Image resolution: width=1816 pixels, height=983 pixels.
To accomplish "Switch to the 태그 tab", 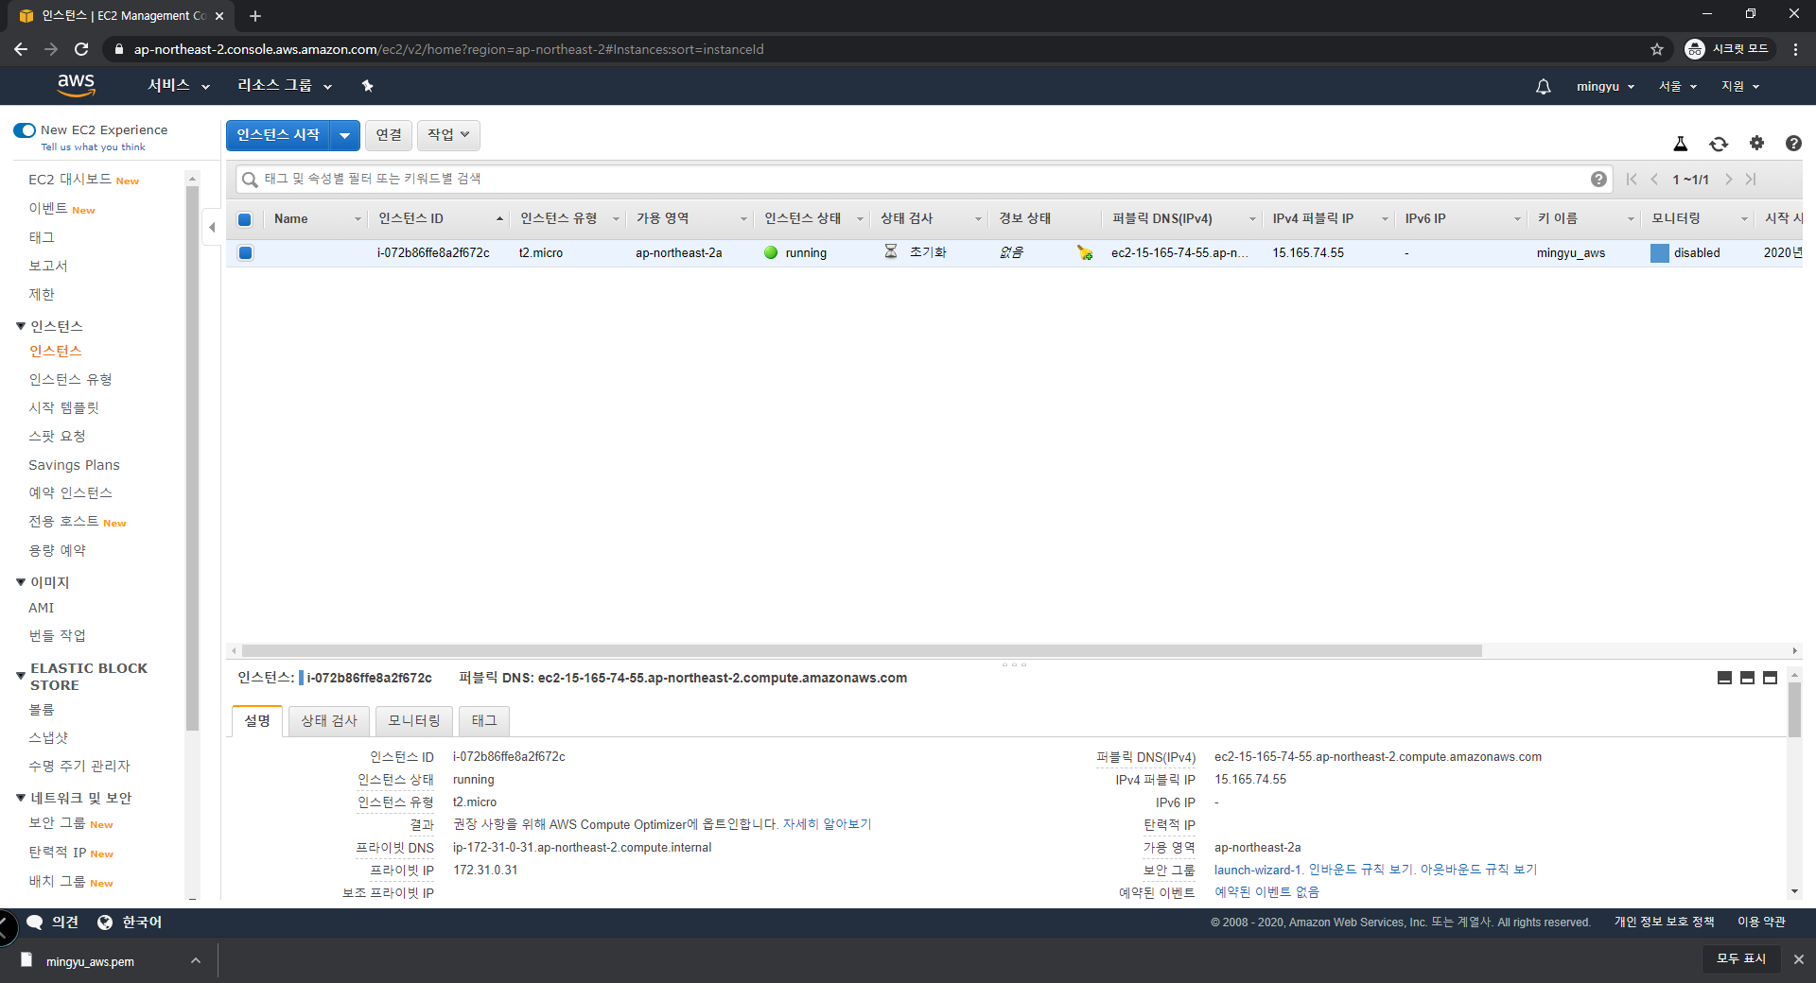I will coord(484,721).
